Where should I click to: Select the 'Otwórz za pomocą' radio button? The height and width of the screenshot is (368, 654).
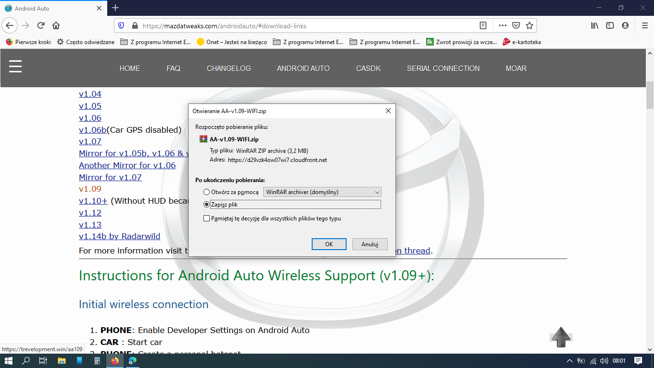pyautogui.click(x=207, y=192)
